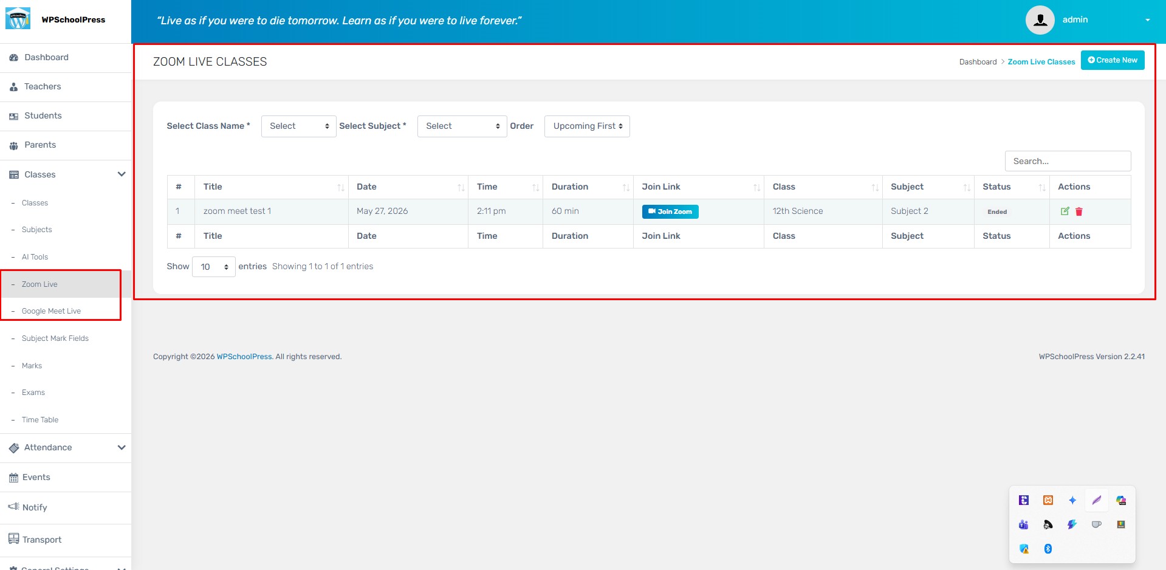Click the Zoom Live Classes breadcrumb link
Screen dimensions: 1166x570
1041,62
